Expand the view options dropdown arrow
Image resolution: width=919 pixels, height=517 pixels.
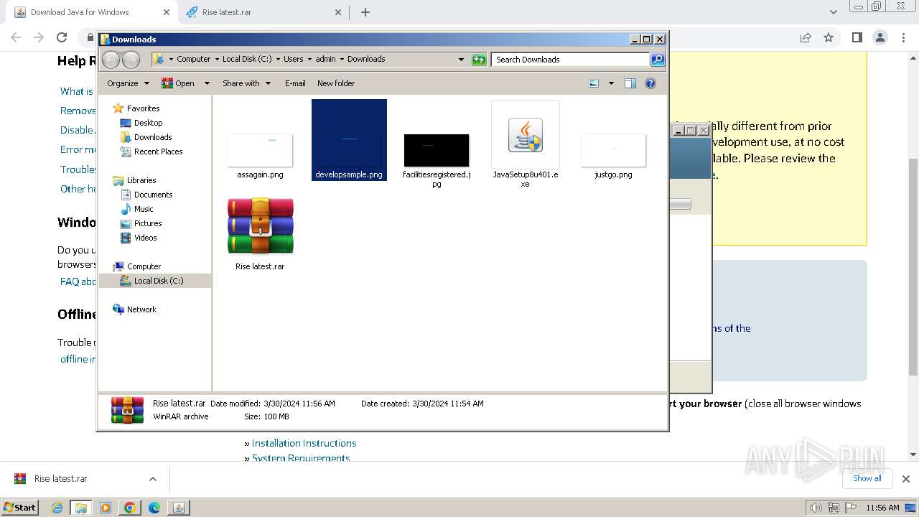click(x=611, y=83)
